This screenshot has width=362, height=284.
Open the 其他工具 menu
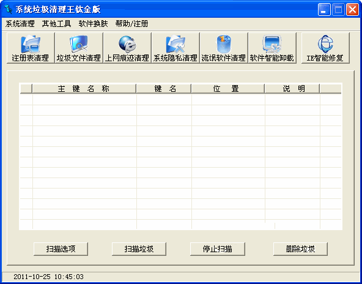(56, 24)
